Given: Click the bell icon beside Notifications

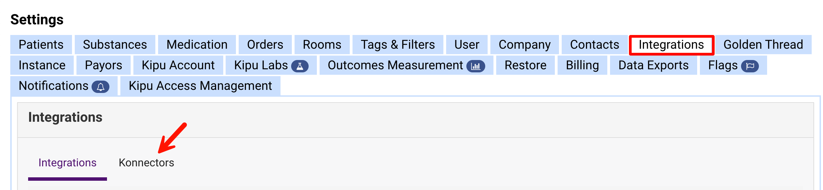Looking at the screenshot, I should click(x=100, y=87).
